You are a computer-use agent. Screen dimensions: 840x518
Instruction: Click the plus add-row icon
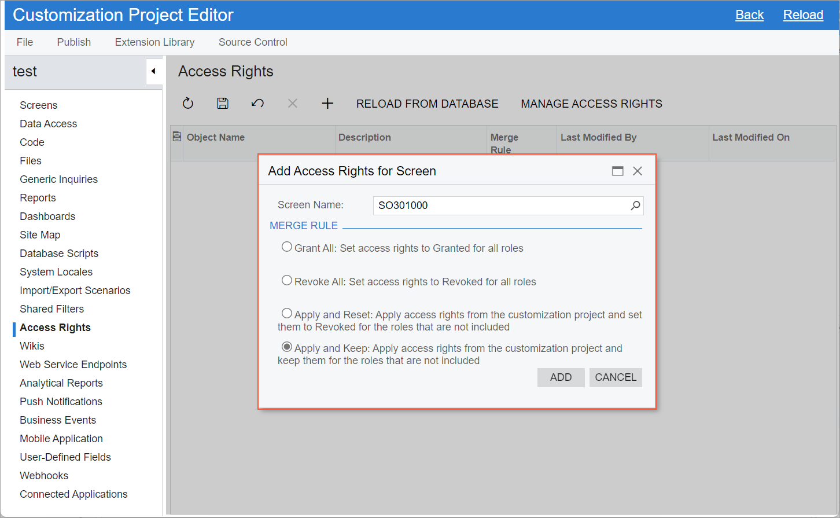pos(327,104)
